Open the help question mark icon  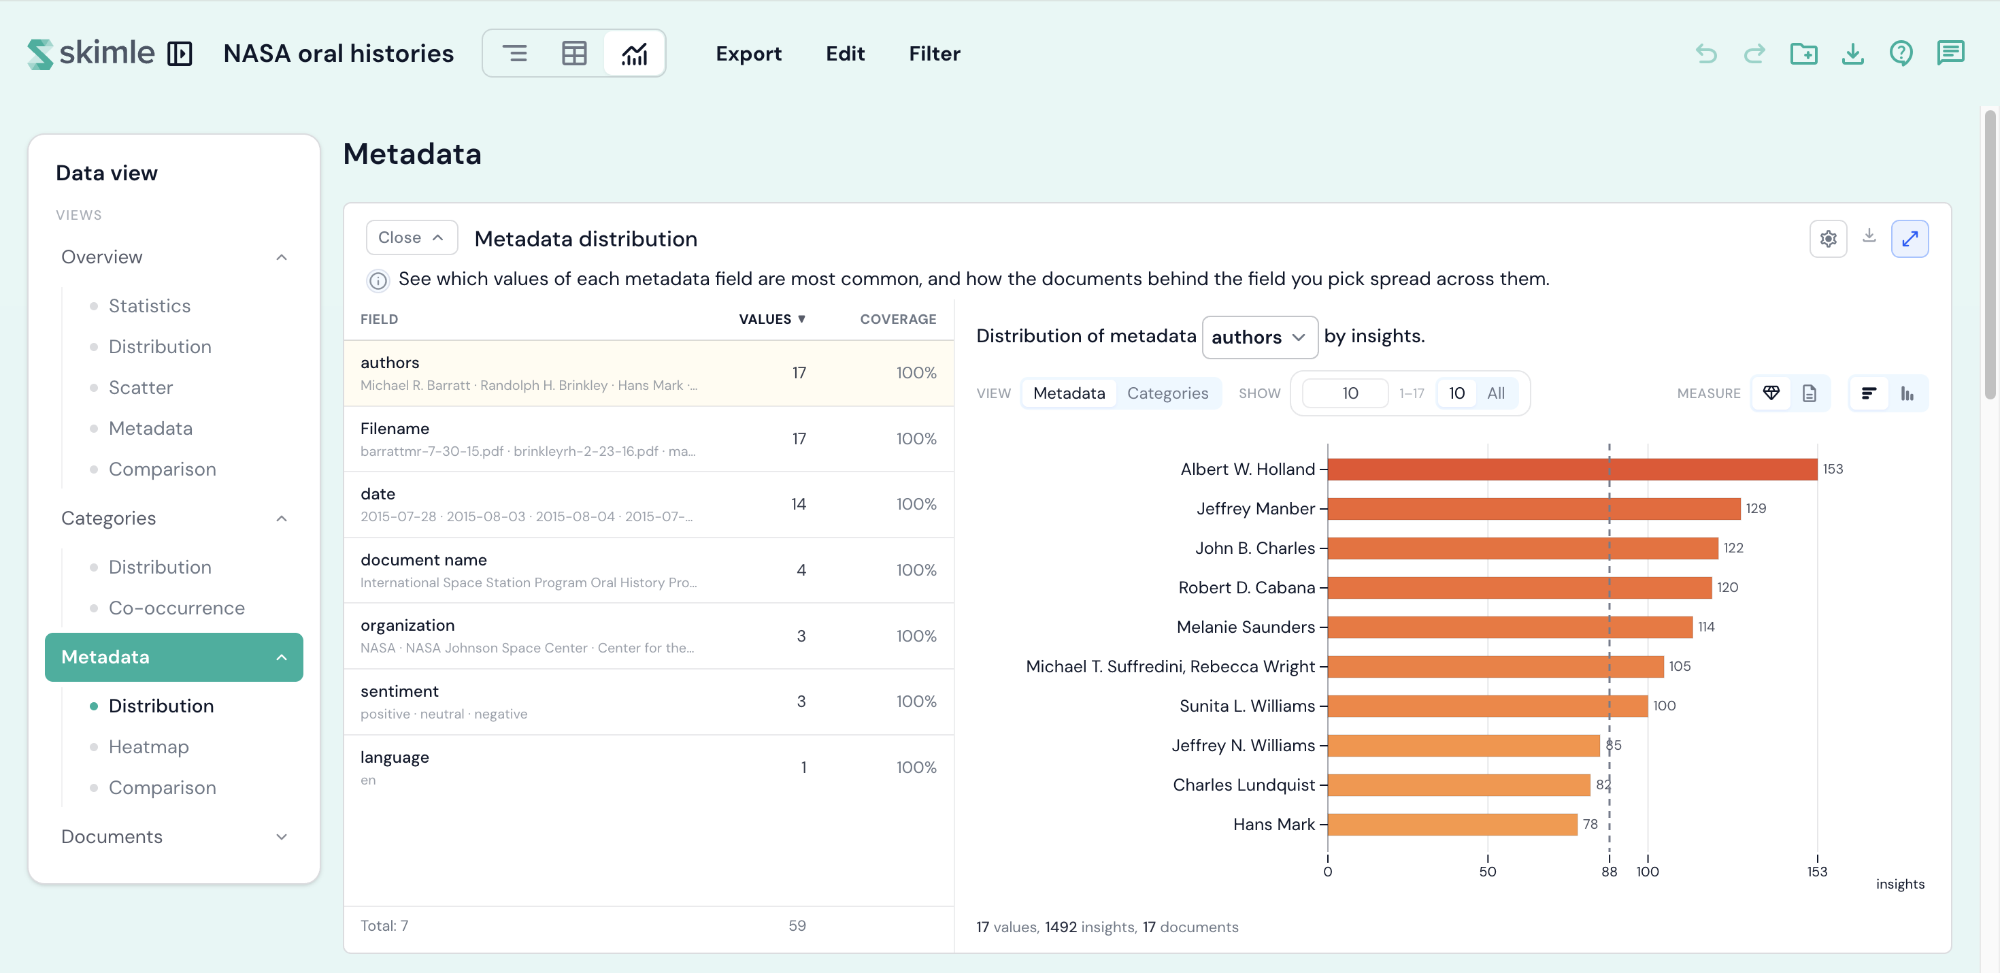coord(1901,54)
